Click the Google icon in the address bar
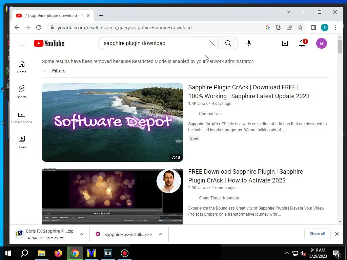The width and height of the screenshot is (347, 260). [268, 27]
